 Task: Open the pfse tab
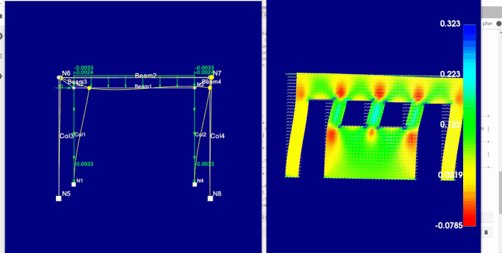[x=487, y=23]
